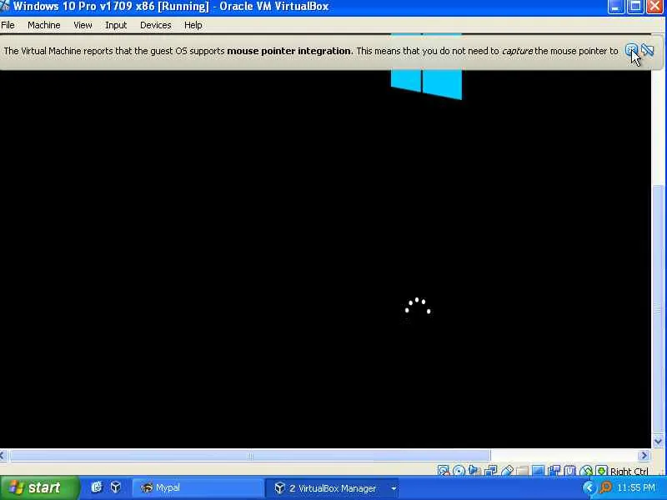The width and height of the screenshot is (667, 500).
Task: Click the display settings indicator
Action: pyautogui.click(x=538, y=470)
